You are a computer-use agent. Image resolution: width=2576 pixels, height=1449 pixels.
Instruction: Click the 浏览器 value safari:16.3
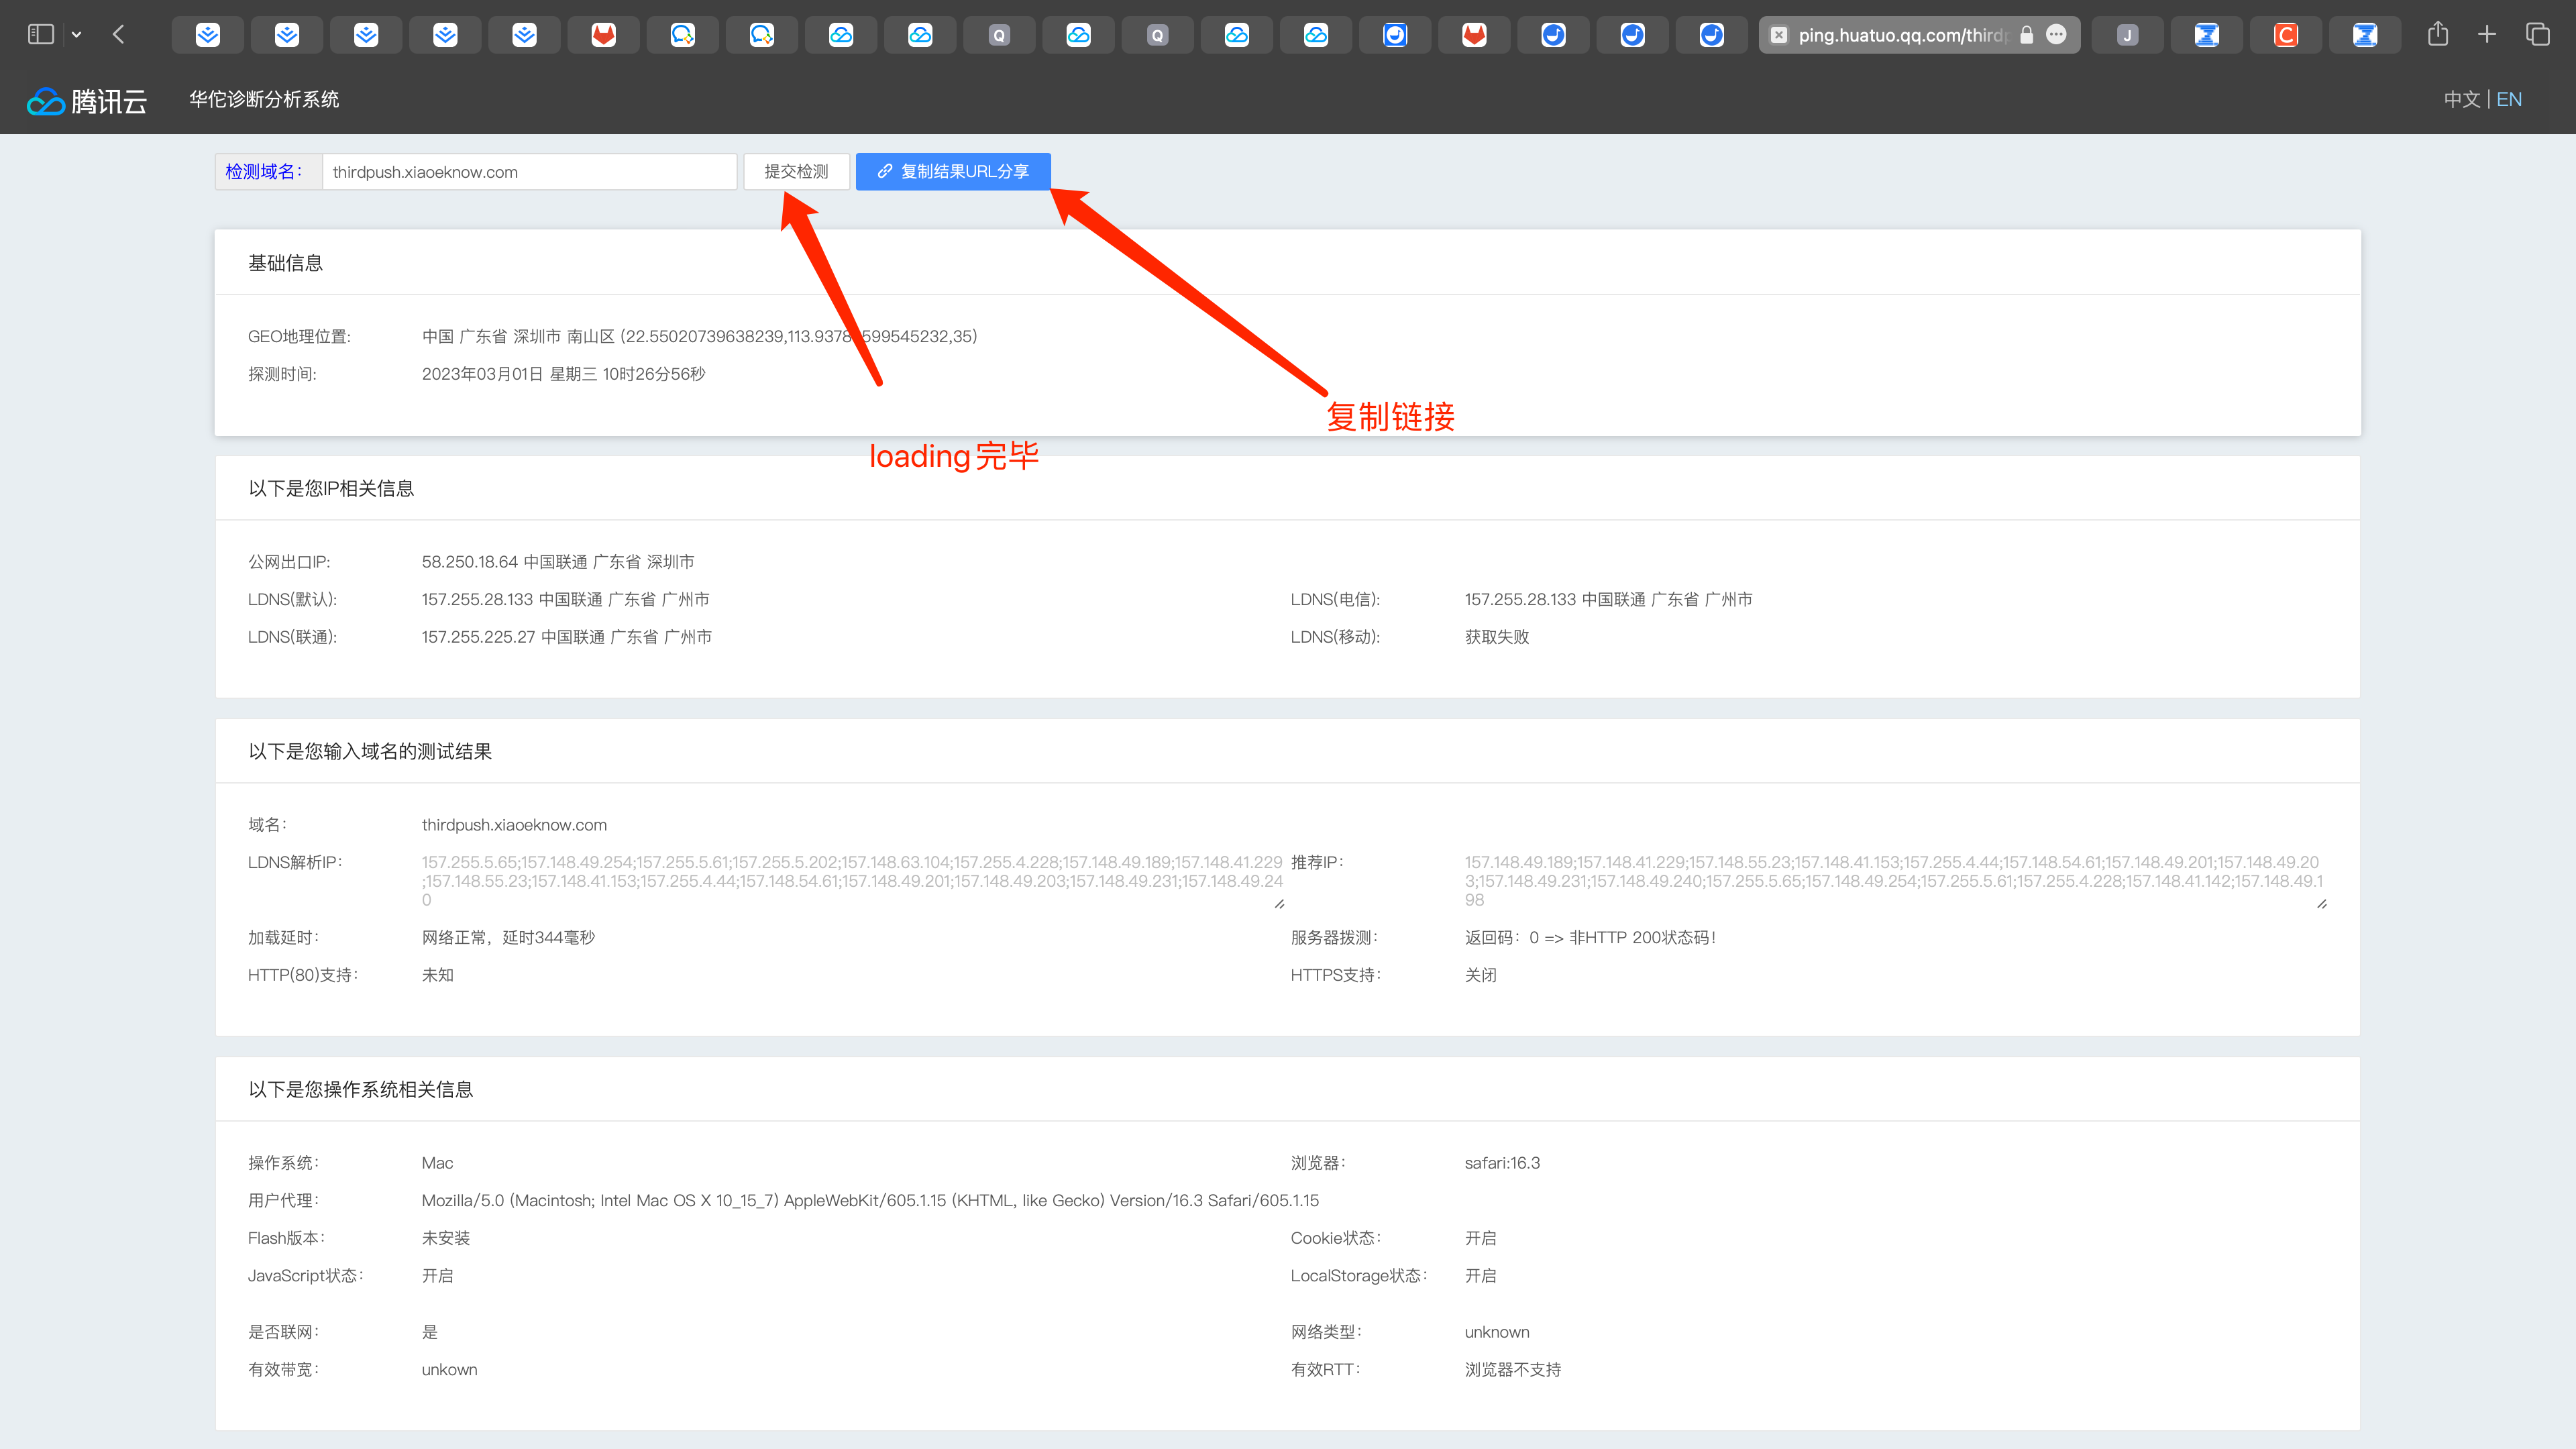click(1502, 1163)
